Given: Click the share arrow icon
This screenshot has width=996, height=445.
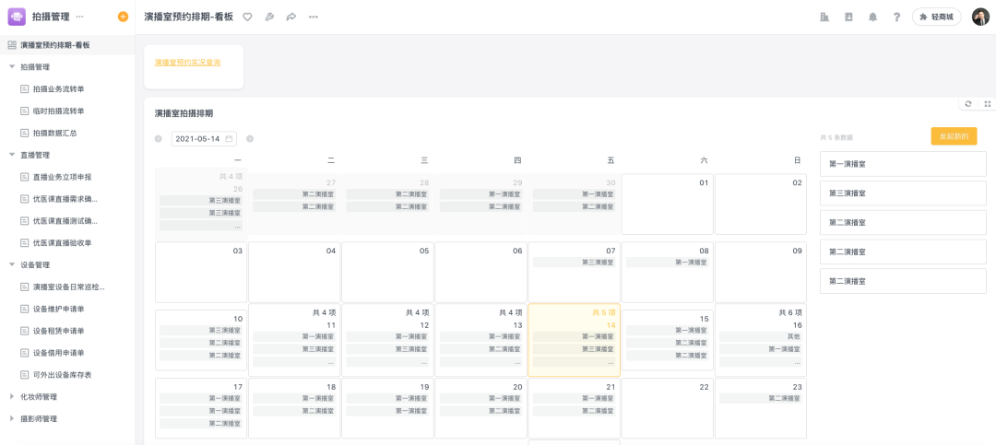Looking at the screenshot, I should [291, 17].
